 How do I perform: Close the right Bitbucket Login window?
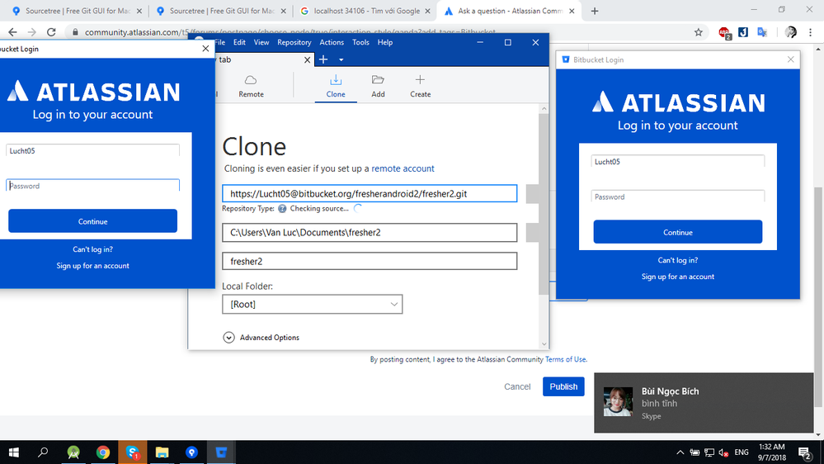(790, 59)
